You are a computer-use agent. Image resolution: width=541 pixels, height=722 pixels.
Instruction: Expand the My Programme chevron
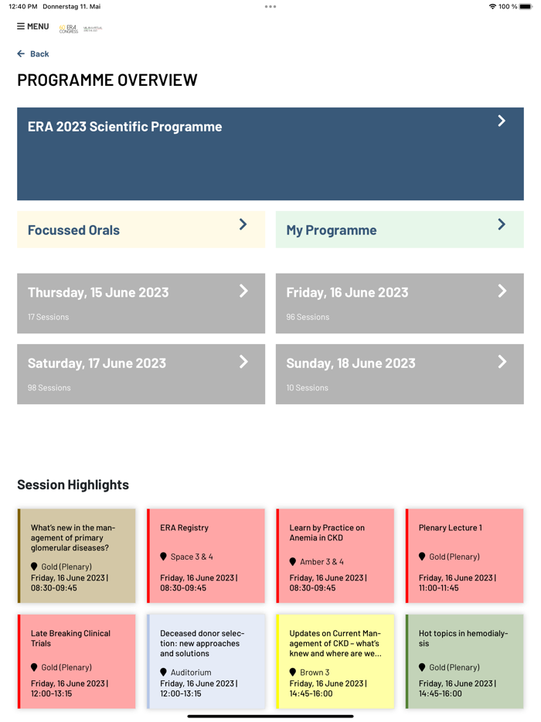pos(502,224)
